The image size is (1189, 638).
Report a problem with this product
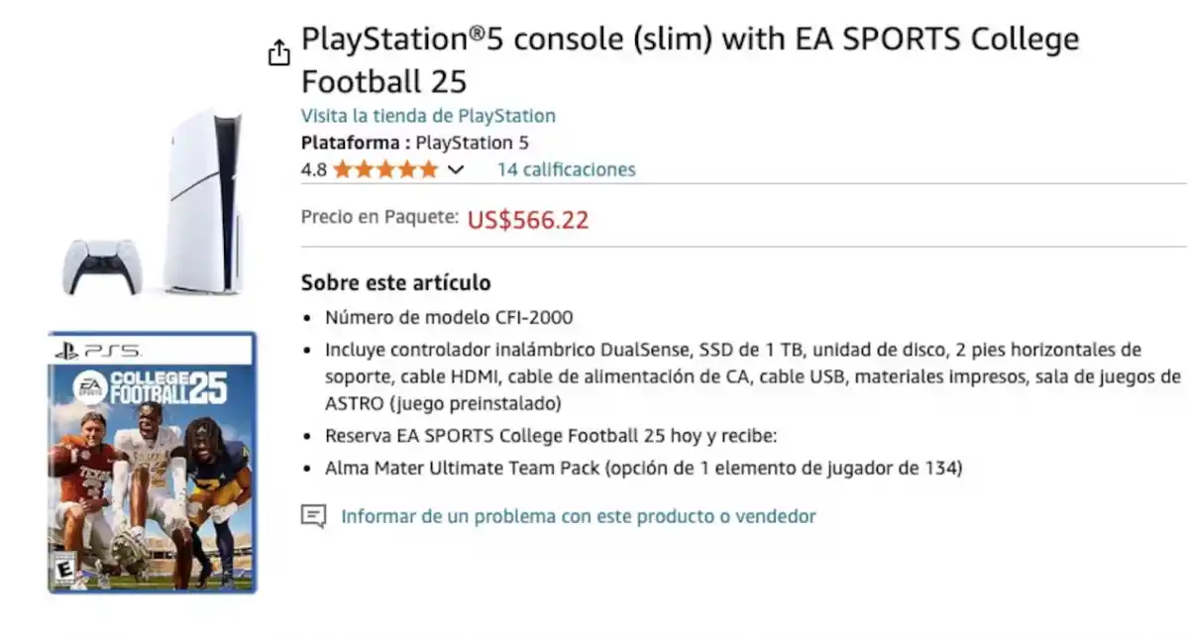(578, 516)
